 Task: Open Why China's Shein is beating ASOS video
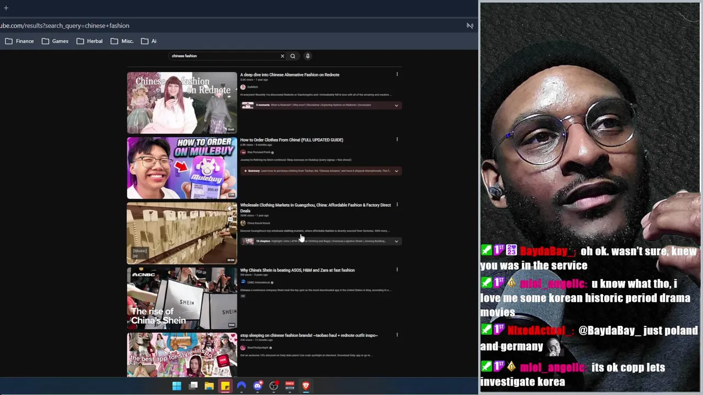[297, 270]
